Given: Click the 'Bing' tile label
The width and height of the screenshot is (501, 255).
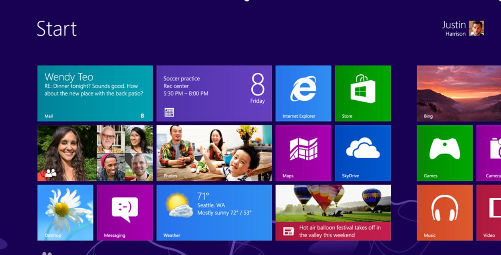Looking at the screenshot, I should tap(428, 116).
